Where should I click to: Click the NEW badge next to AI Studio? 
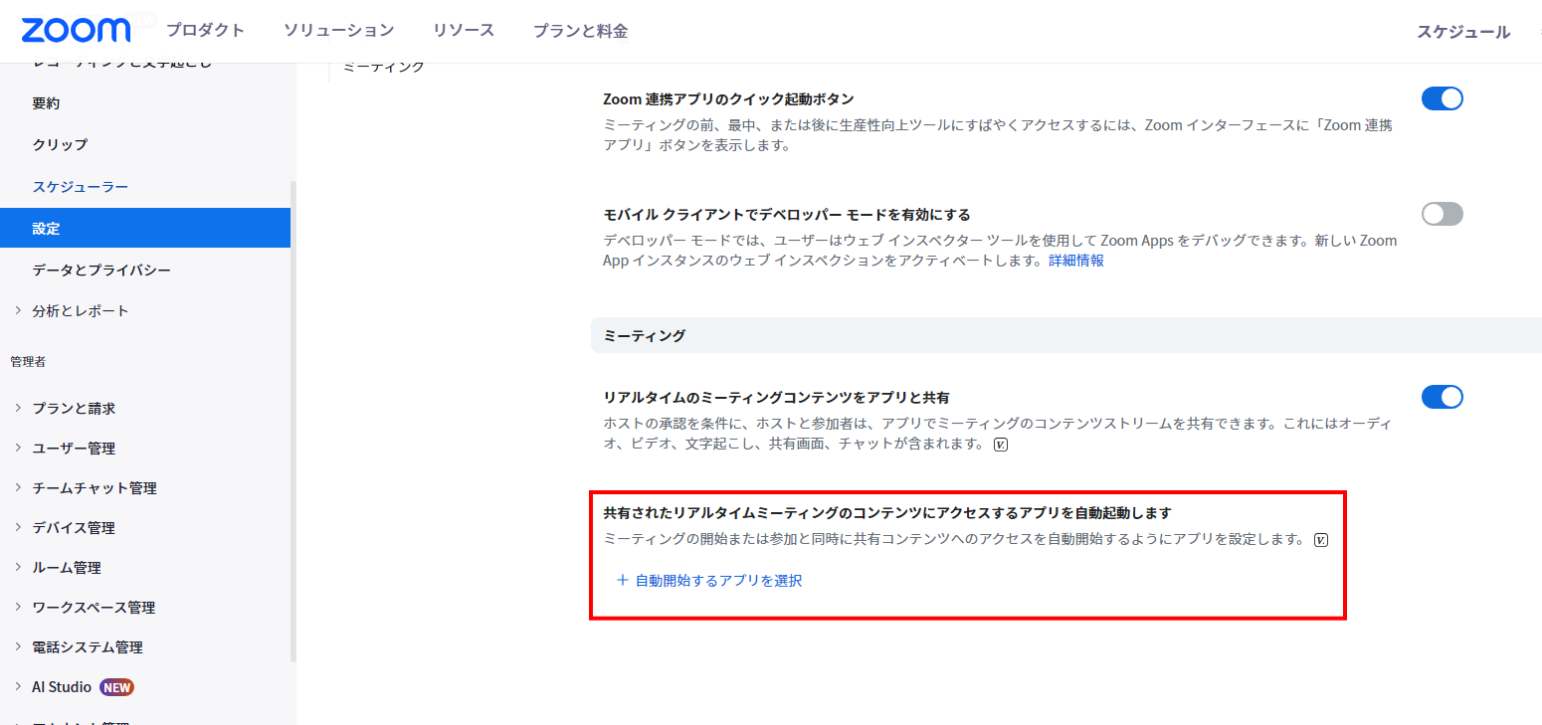click(117, 687)
